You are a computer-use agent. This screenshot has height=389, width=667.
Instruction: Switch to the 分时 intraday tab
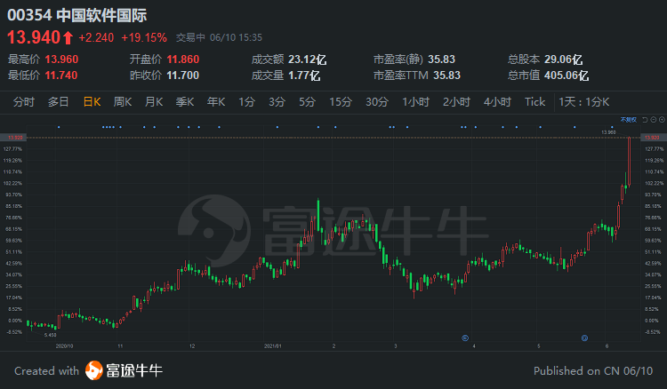click(x=24, y=102)
